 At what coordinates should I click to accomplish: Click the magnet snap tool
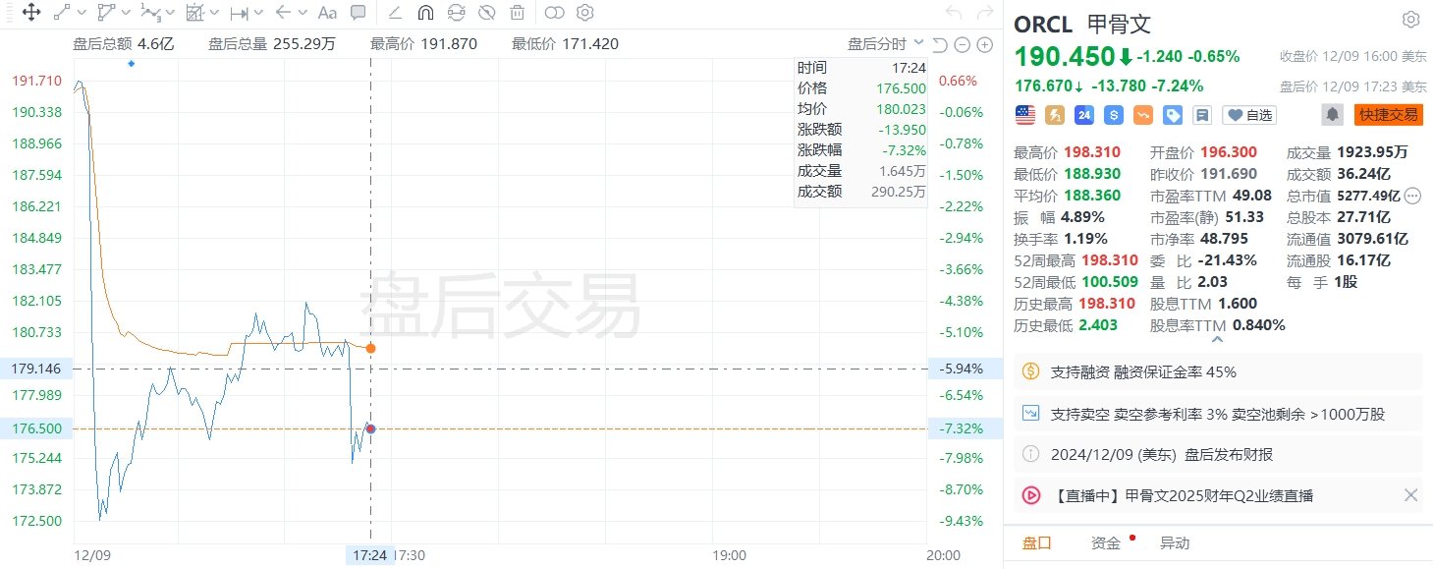[x=425, y=13]
